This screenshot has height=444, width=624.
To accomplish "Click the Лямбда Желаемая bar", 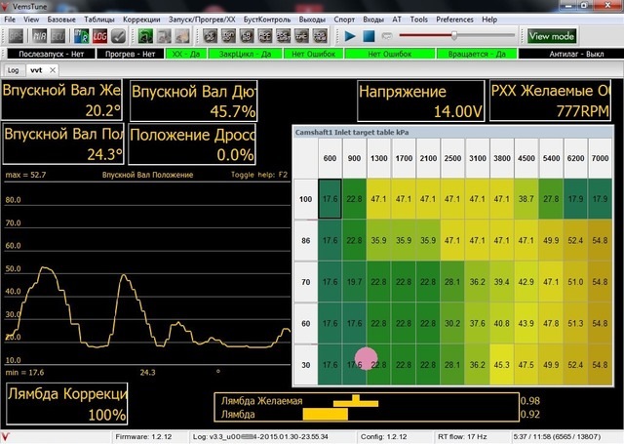I will [355, 401].
